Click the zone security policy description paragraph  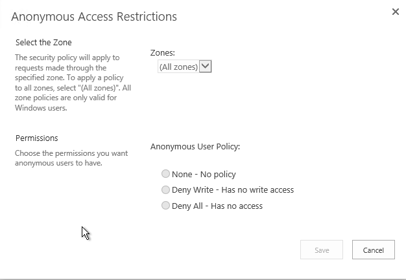(73, 83)
